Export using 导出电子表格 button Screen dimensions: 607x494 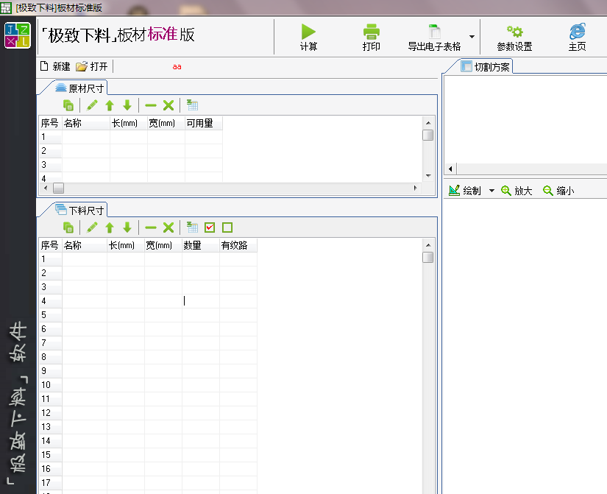[434, 38]
